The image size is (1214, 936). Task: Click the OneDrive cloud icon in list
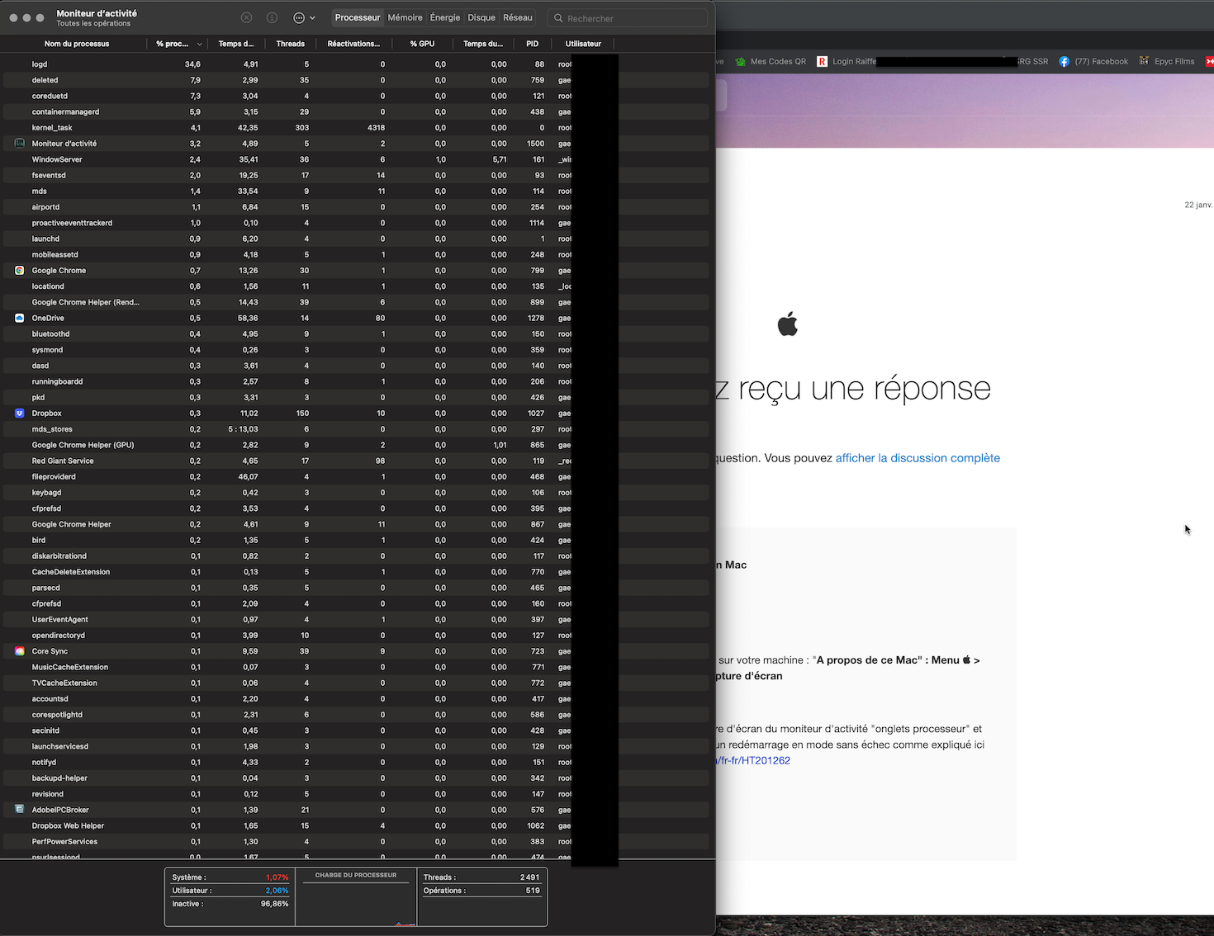20,318
